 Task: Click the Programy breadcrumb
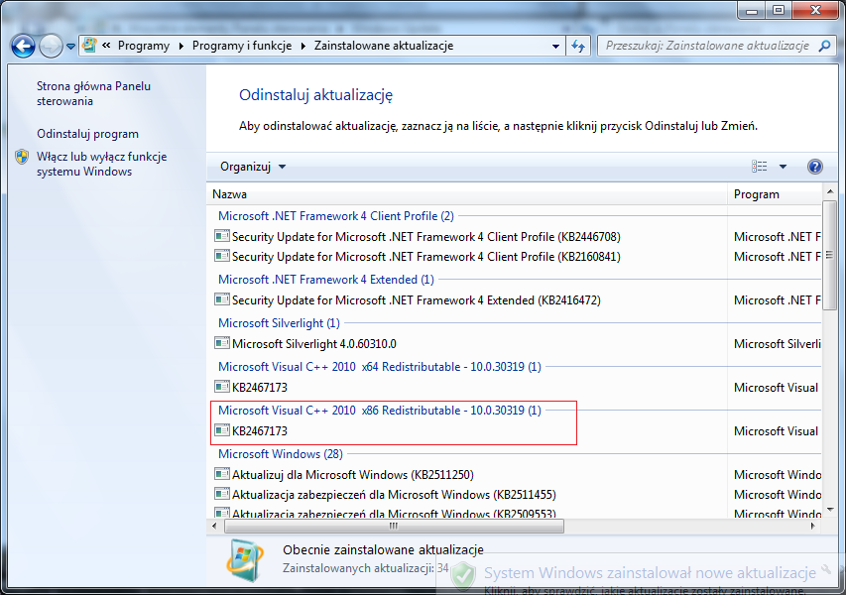(x=144, y=46)
